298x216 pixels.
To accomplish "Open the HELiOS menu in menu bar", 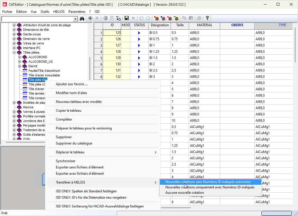I will tap(59, 12).
